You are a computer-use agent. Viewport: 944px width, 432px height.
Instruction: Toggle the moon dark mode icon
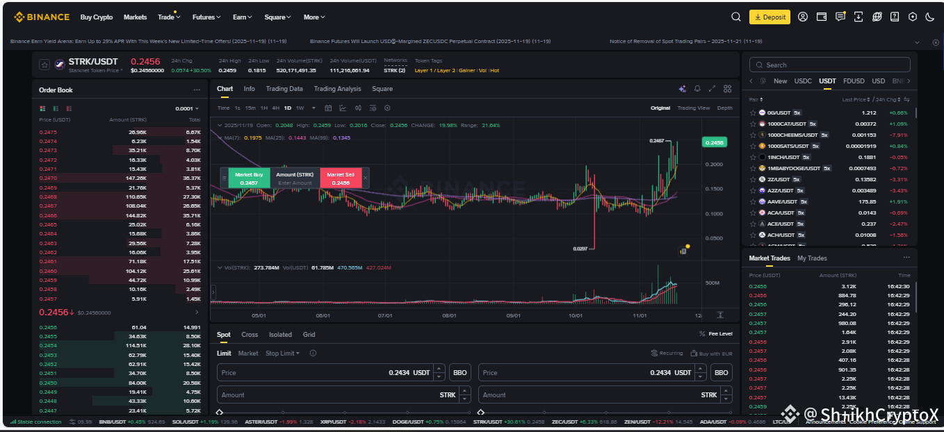tap(930, 17)
